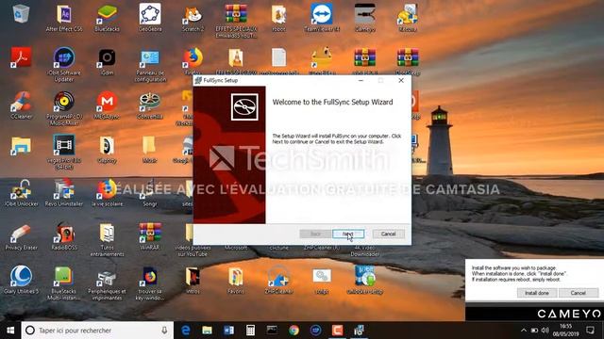Open the Windows Start menu
604x339 pixels.
click(10, 331)
